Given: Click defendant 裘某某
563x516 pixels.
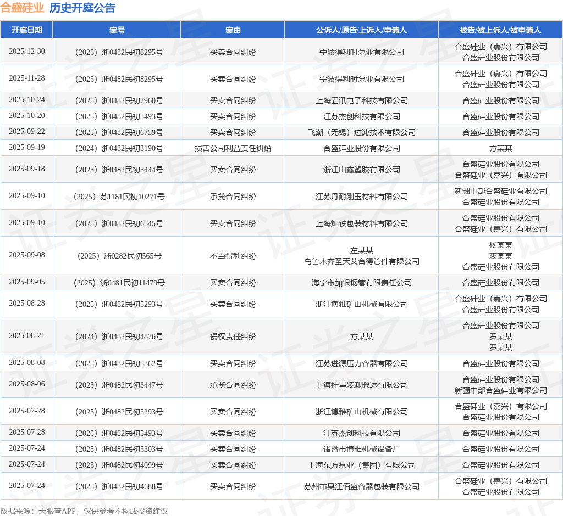Looking at the screenshot, I should (x=500, y=256).
